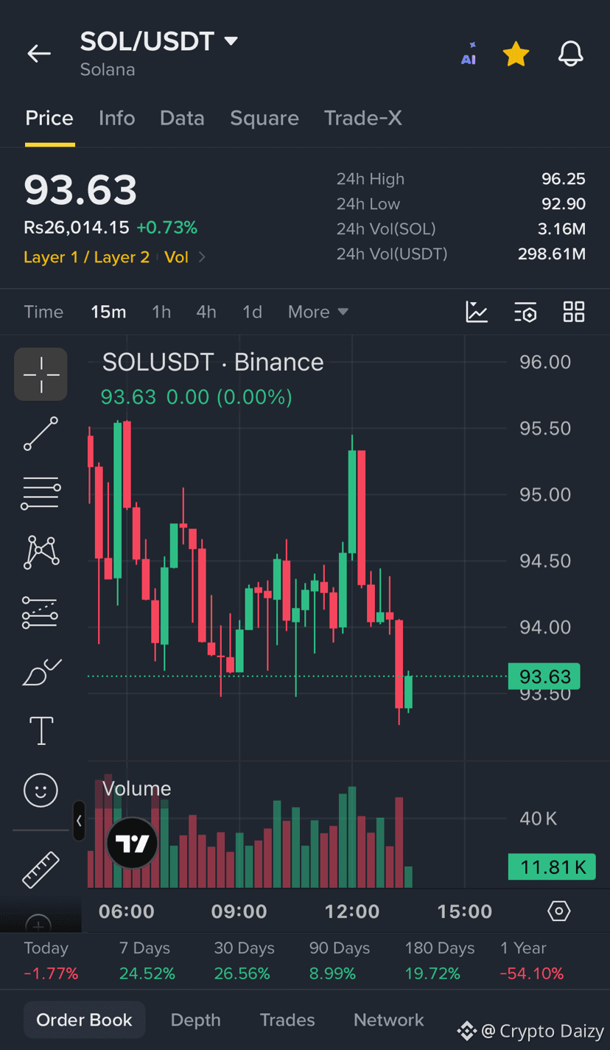
Task: Click the 24h Low value 92.90
Action: coord(564,204)
